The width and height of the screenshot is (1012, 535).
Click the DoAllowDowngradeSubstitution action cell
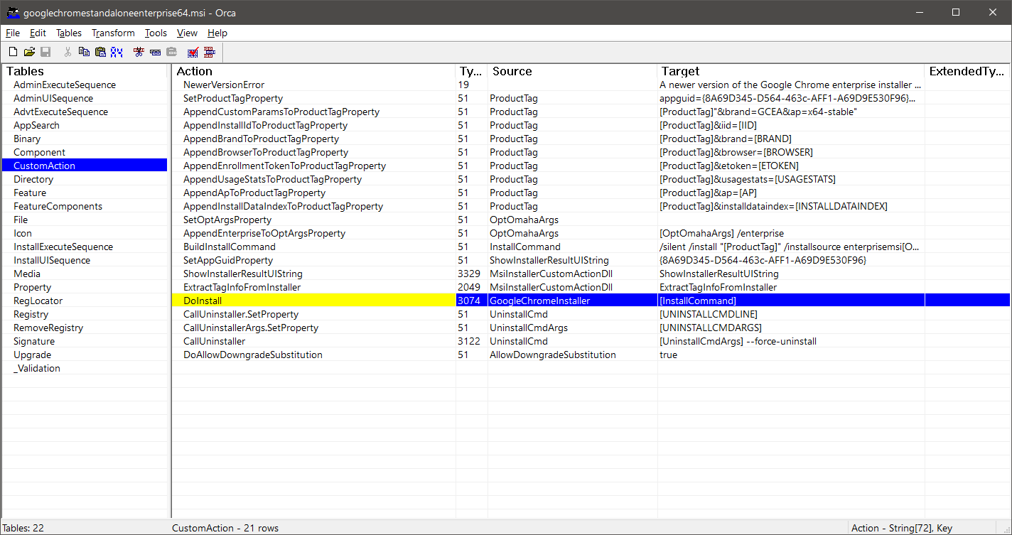(x=314, y=355)
